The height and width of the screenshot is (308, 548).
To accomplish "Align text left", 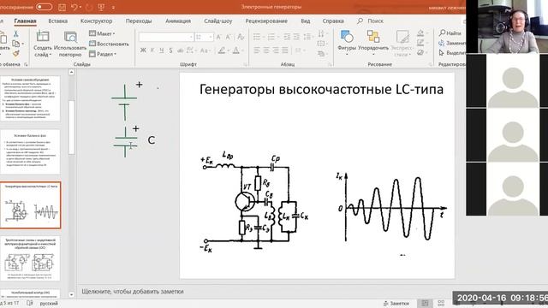I will [257, 50].
